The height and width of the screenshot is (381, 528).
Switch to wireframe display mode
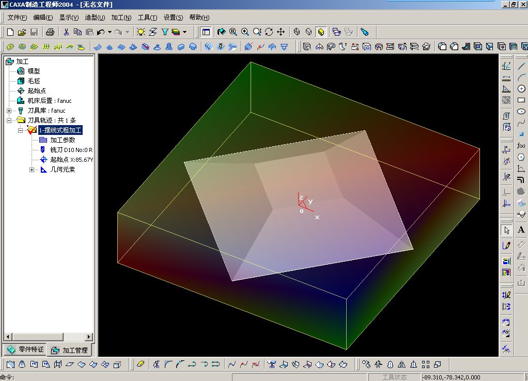(x=297, y=32)
